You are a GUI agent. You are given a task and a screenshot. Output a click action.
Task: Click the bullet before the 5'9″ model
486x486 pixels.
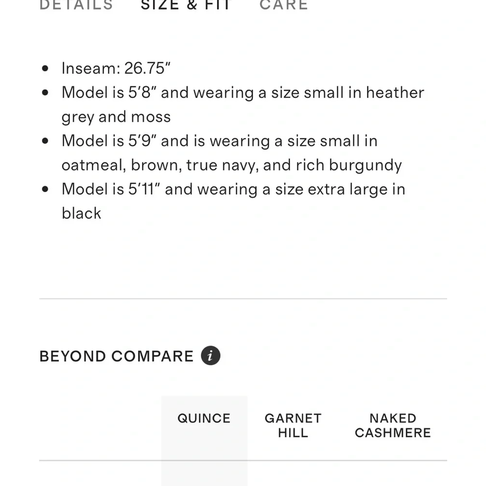46,141
